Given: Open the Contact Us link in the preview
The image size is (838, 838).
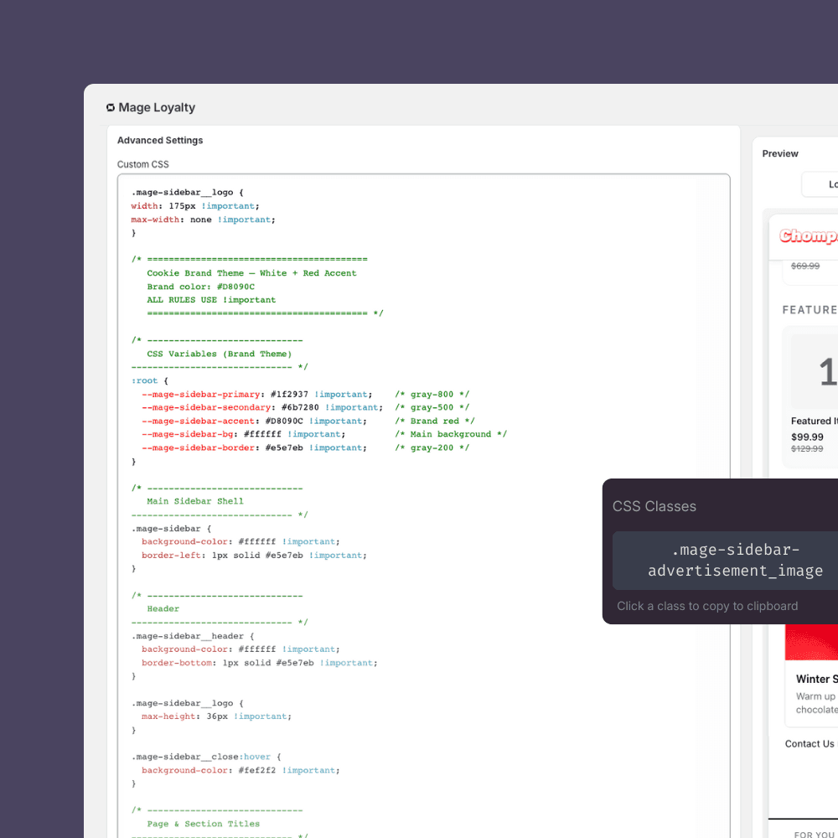Looking at the screenshot, I should 809,743.
